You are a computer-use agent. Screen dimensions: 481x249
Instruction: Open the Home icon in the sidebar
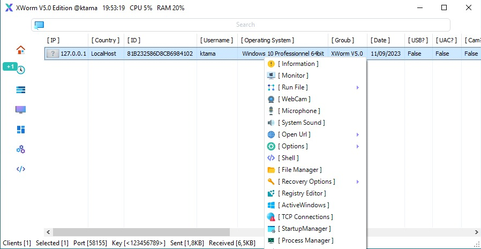tap(20, 50)
